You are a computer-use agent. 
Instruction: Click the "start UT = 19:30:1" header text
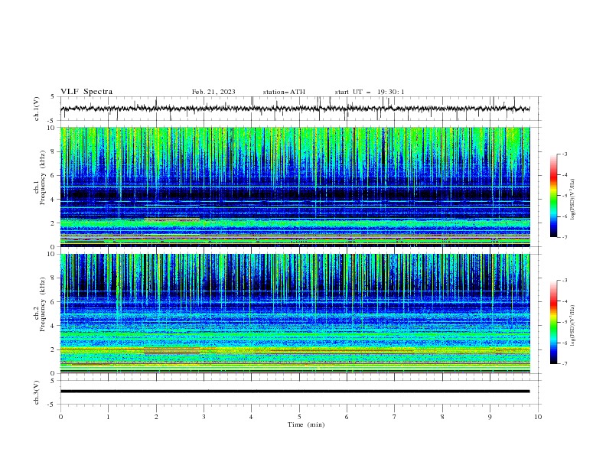click(x=370, y=92)
